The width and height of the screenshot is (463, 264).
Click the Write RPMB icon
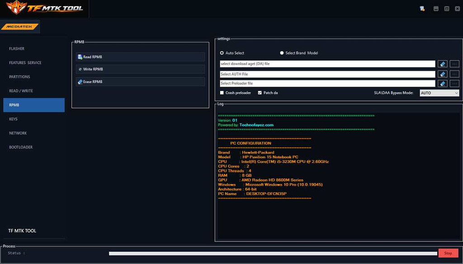pyautogui.click(x=80, y=69)
